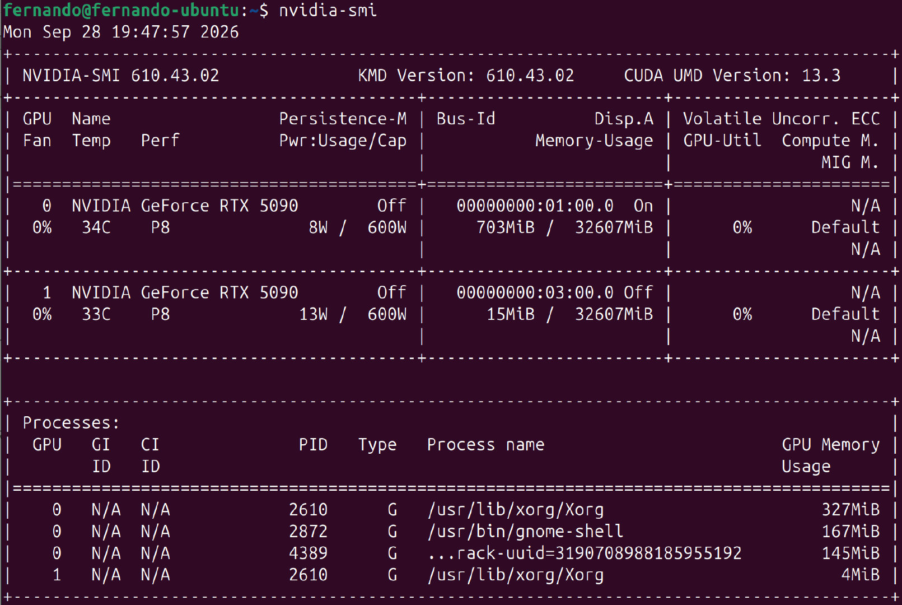Click the bus ID 00000000:03:00.0
902x605 pixels.
[x=535, y=292]
